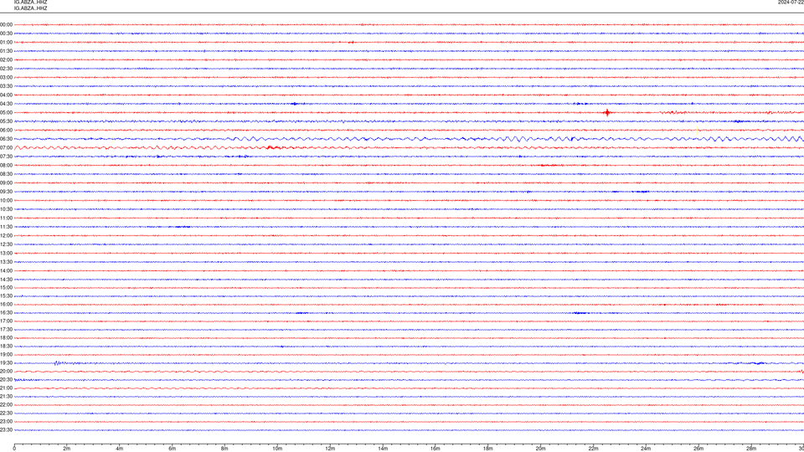Pick the 11:30 trace label

pos(6,227)
